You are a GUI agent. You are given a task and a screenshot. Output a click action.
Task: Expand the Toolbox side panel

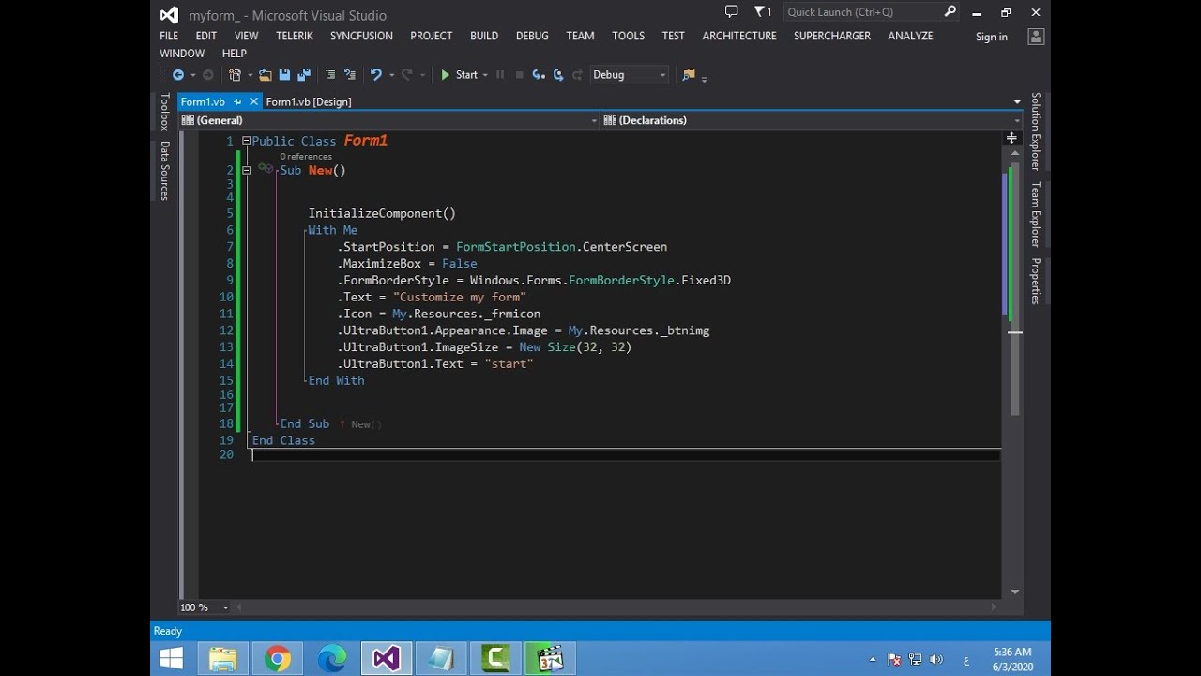[164, 111]
